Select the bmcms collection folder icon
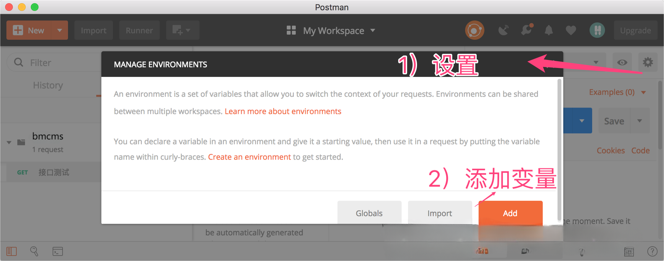 pos(21,142)
